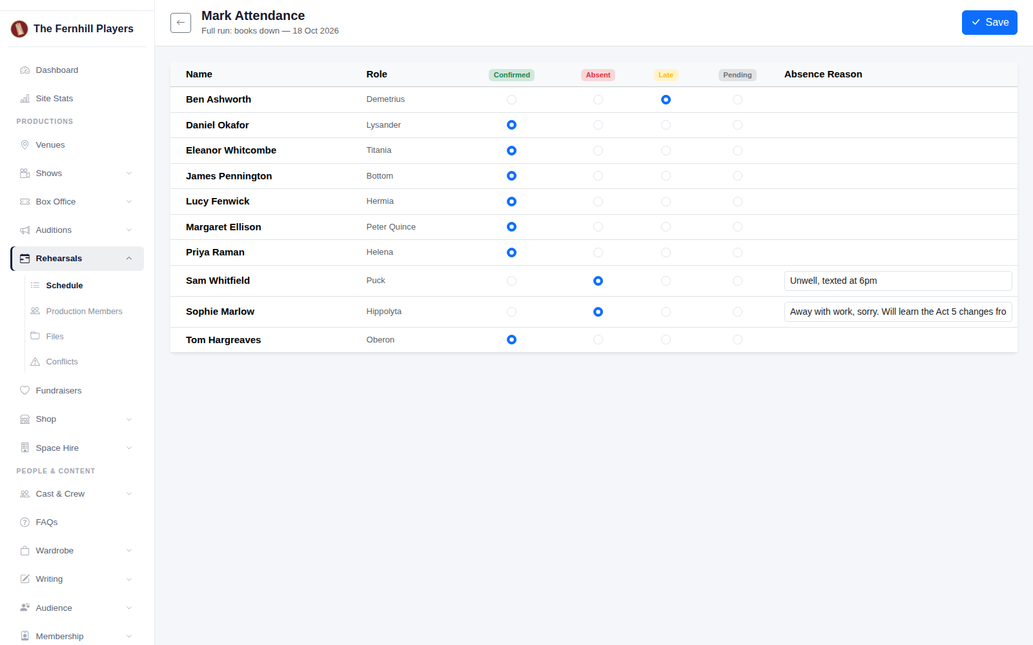Screen dimensions: 1033x645
Task: Open Production Members submenu item
Action: point(85,312)
